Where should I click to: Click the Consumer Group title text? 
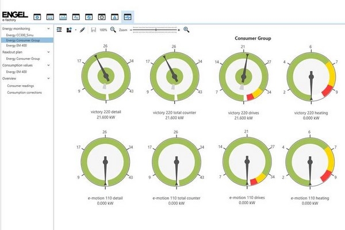tap(253, 39)
